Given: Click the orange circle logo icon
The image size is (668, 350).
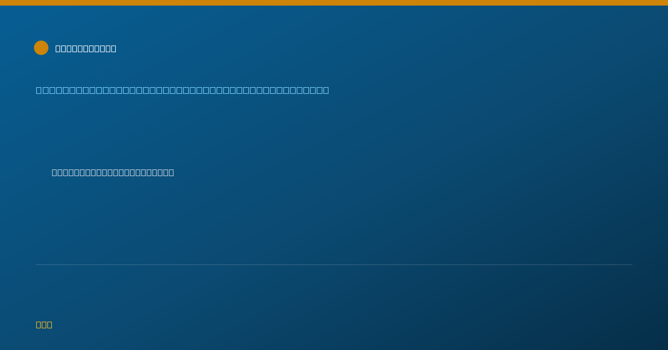Looking at the screenshot, I should tap(41, 48).
